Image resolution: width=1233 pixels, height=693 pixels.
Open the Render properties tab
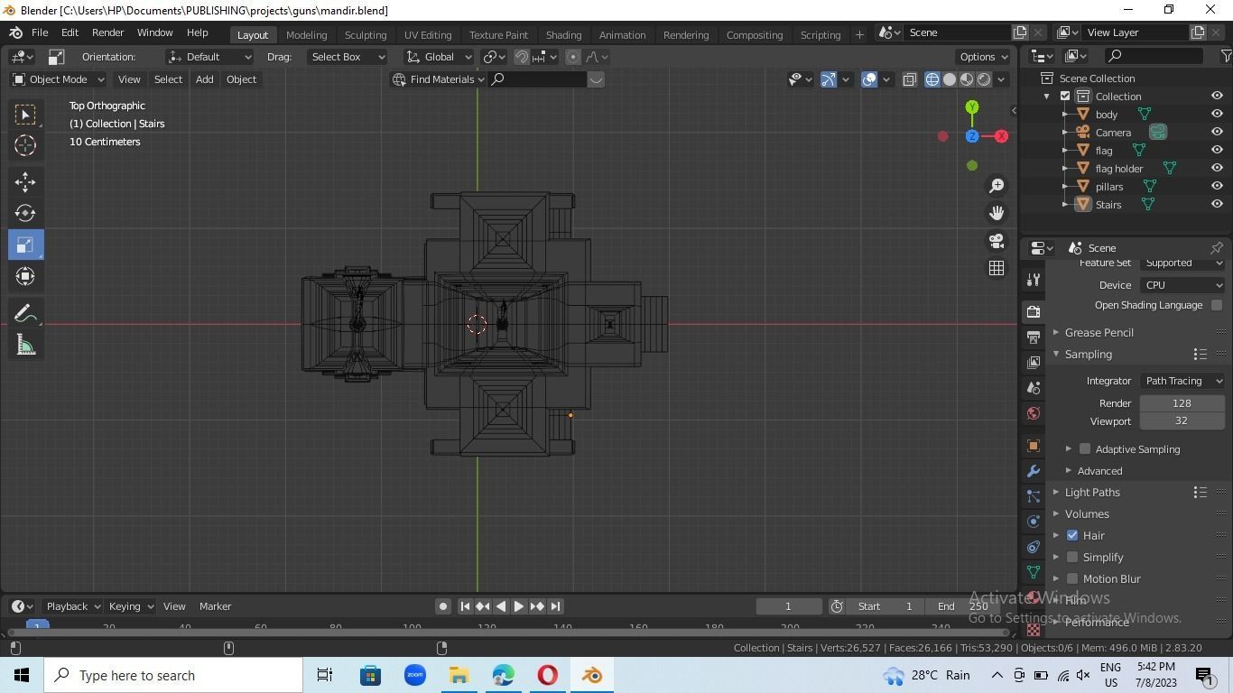tap(1034, 311)
